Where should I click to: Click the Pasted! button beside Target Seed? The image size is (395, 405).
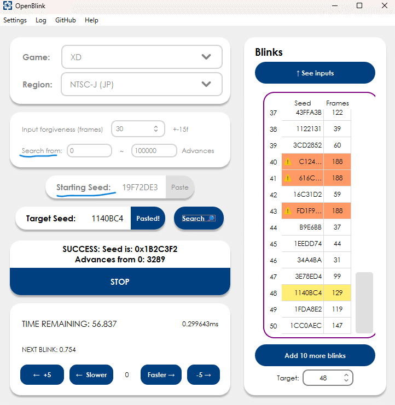pyautogui.click(x=148, y=218)
